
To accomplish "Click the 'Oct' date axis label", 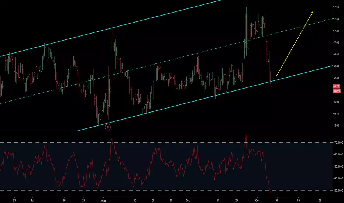I will 257,200.
